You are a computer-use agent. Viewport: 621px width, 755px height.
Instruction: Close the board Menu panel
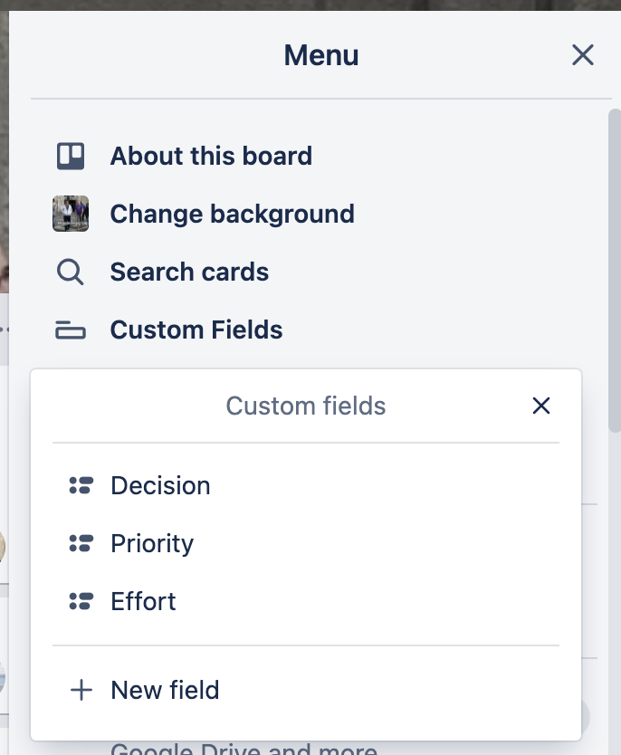(582, 55)
